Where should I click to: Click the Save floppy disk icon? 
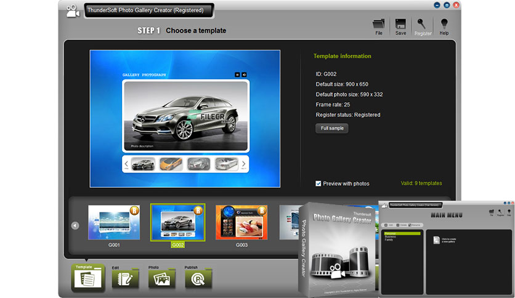tap(400, 26)
